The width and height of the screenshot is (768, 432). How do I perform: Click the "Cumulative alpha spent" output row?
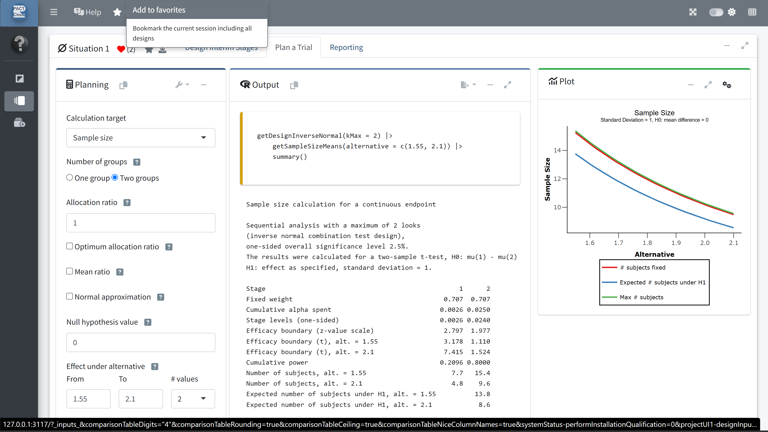368,310
